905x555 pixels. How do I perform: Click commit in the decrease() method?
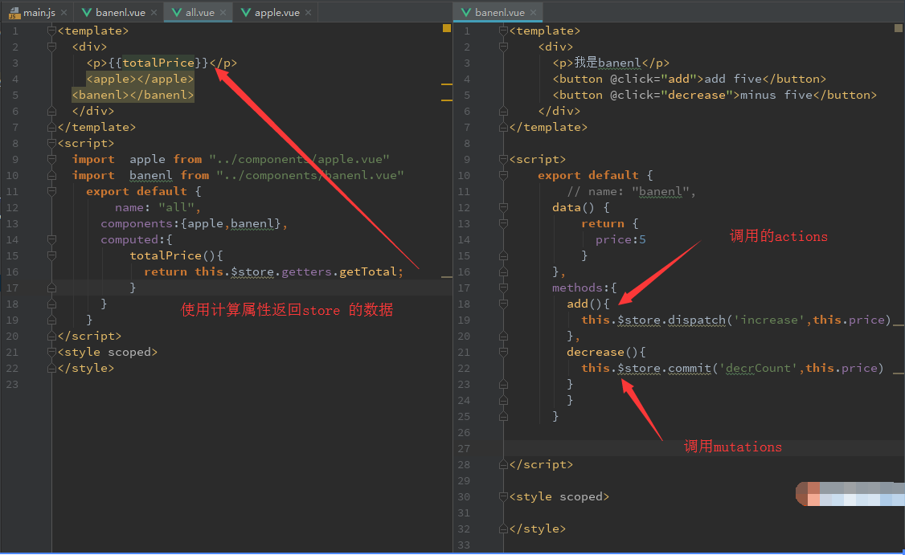[x=690, y=368]
